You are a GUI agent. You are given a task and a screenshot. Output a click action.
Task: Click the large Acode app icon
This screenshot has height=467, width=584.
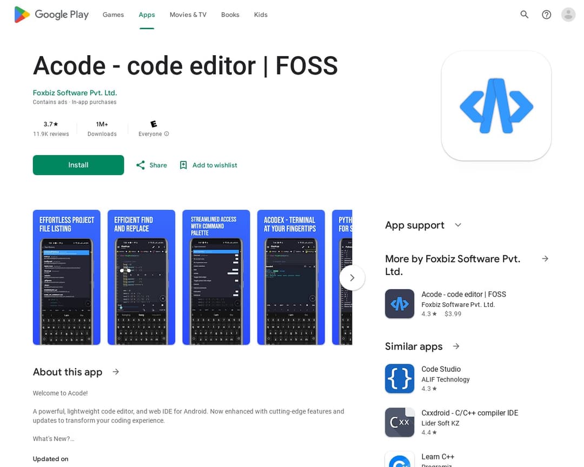tap(496, 106)
